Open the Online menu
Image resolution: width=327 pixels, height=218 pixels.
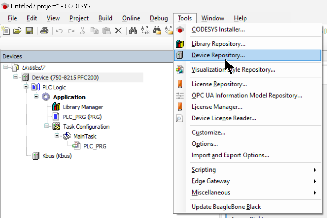131,18
